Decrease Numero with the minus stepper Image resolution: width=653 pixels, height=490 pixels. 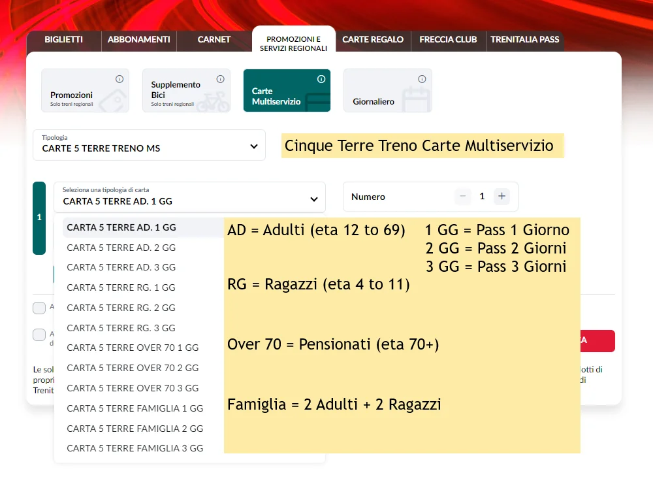462,196
